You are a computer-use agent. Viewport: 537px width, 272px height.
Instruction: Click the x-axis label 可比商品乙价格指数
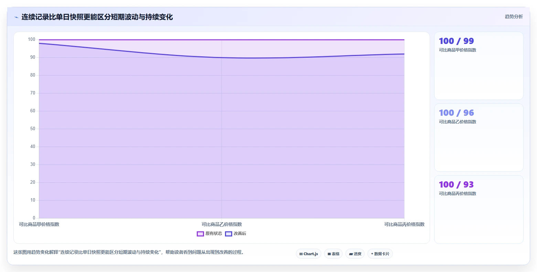[x=222, y=225]
